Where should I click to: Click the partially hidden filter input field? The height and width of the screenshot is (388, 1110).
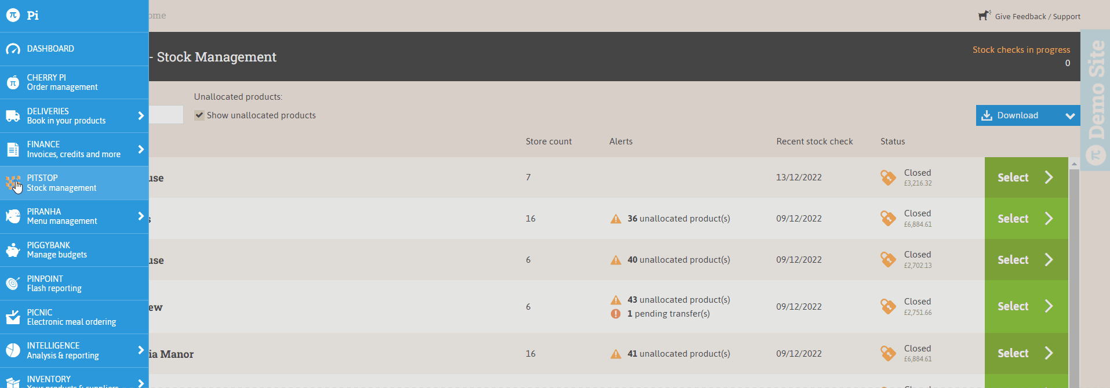(x=166, y=114)
